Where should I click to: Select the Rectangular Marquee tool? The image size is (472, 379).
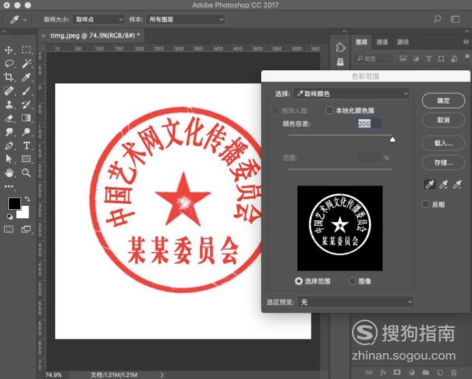(x=26, y=50)
